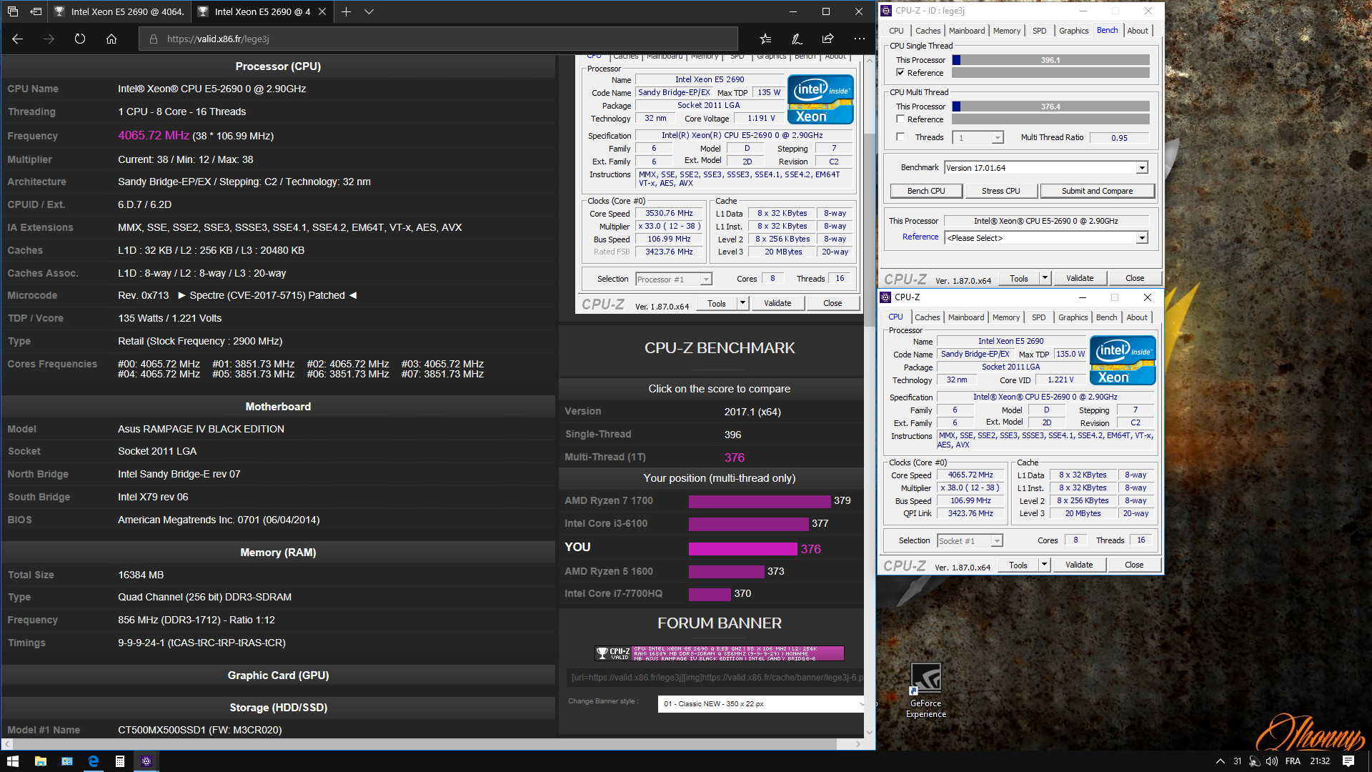The image size is (1372, 772).
Task: Switch FRA input language indicator
Action: [1293, 761]
